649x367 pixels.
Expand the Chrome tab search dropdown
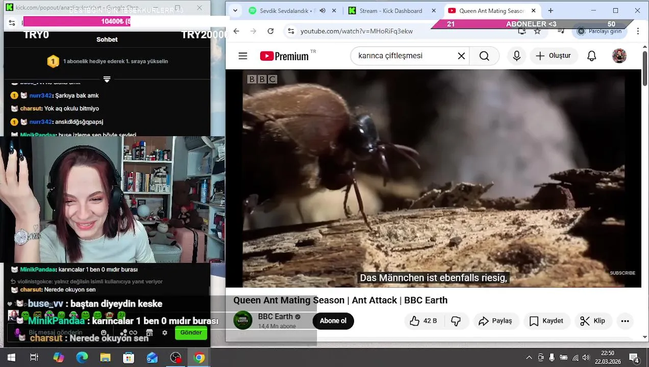(235, 11)
